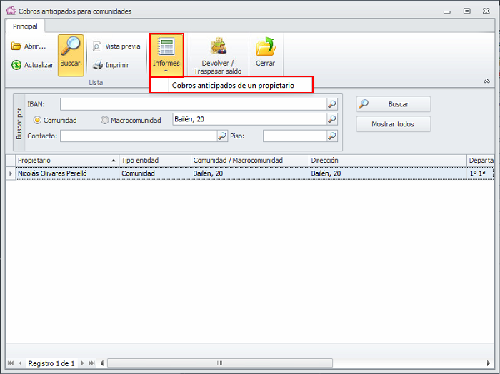Image resolution: width=500 pixels, height=374 pixels.
Task: Click the Contacto field lookup magnifier
Action: 222,136
